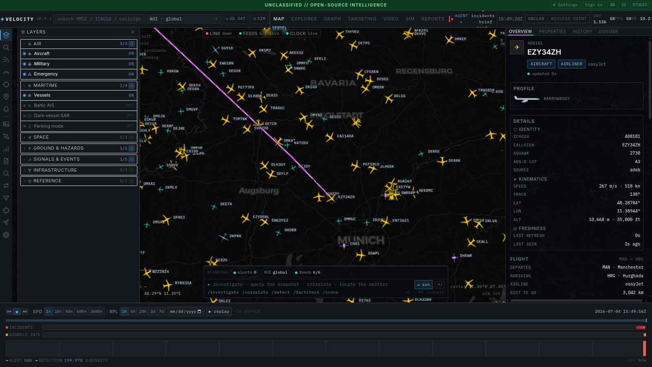Open the imagery picture sidebar icon
The height and width of the screenshot is (367, 652).
pyautogui.click(x=6, y=124)
